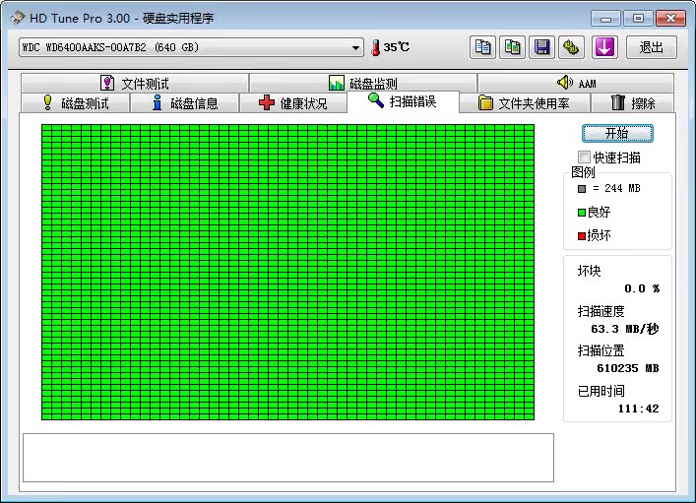Click the 610235 MB scan position value
Screen dimensions: 696x503
(628, 368)
